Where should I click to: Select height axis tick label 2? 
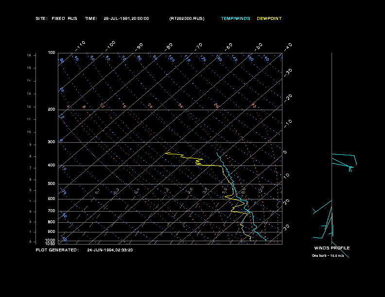pyautogui.click(x=31, y=222)
